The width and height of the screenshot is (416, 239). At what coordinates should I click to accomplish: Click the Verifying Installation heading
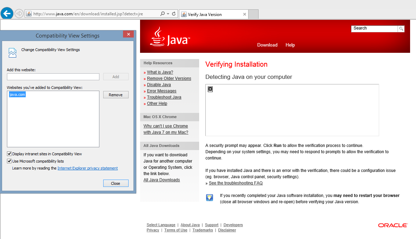236,65
